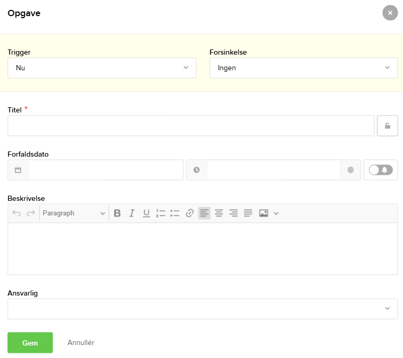Click the globe timezone icon
Viewport: 403px width, 358px height.
pos(350,170)
